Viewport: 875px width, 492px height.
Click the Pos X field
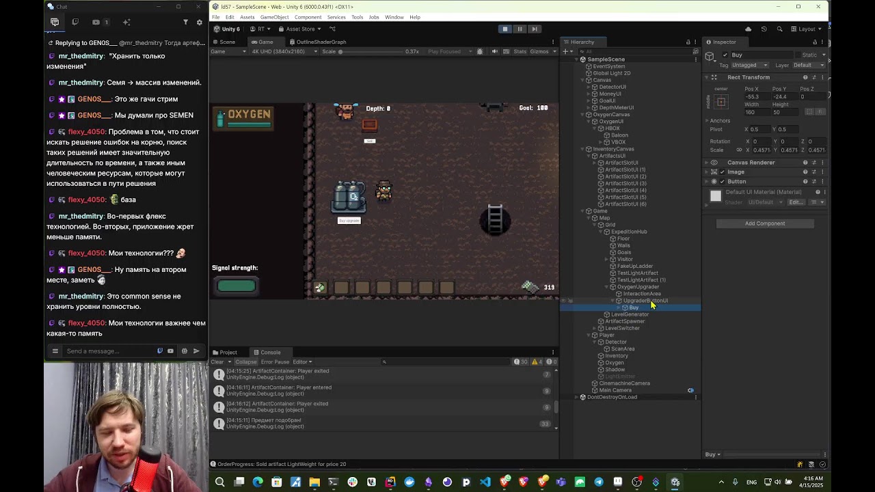tap(757, 97)
